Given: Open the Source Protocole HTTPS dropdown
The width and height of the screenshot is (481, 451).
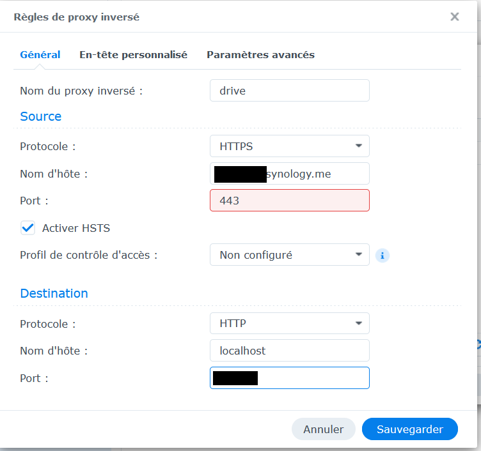Looking at the screenshot, I should coord(289,146).
